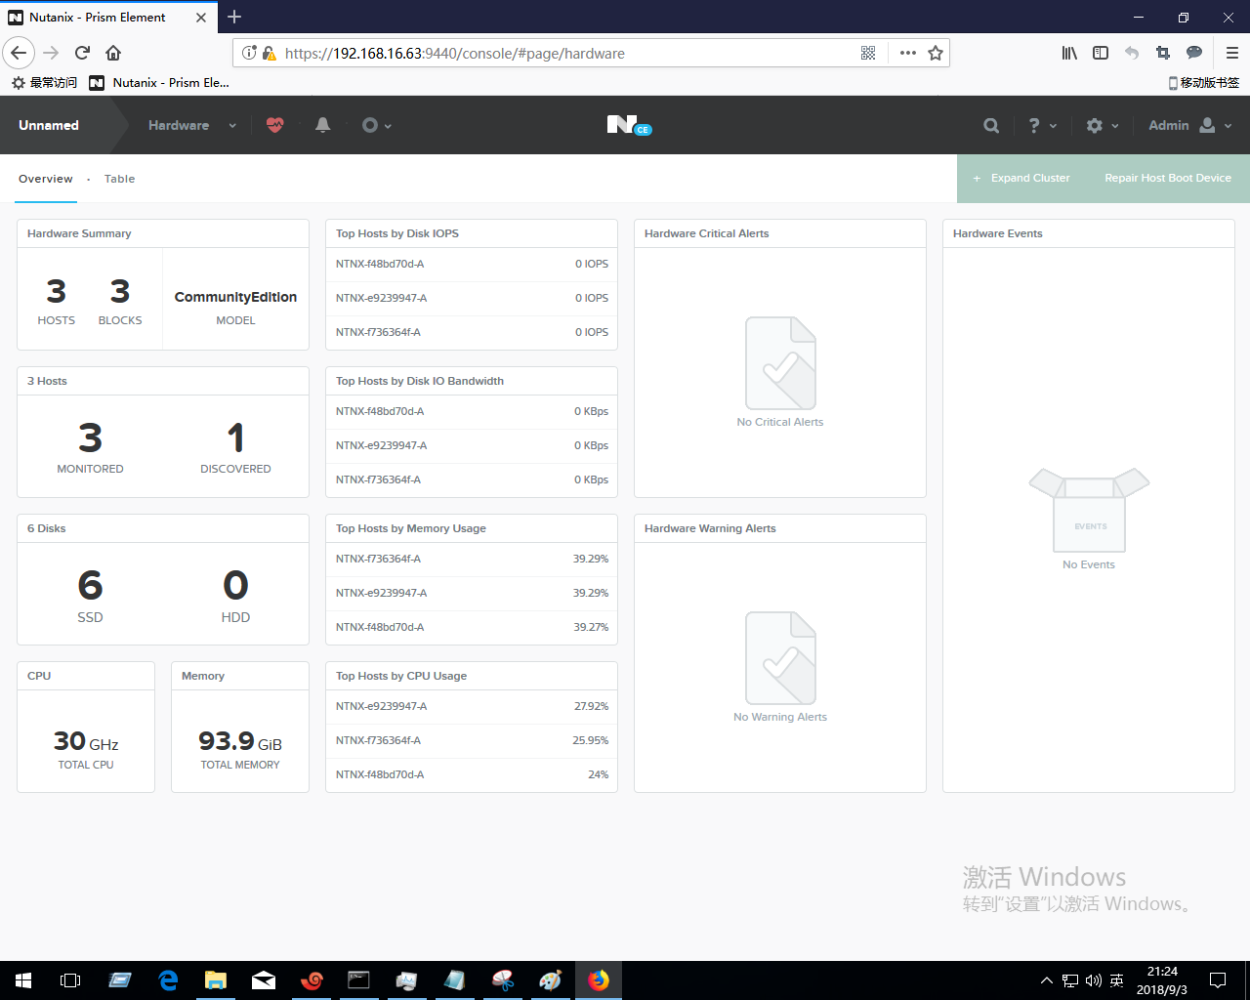Viewport: 1250px width, 1000px height.
Task: Click the Nutanix CE logo
Action: (628, 125)
